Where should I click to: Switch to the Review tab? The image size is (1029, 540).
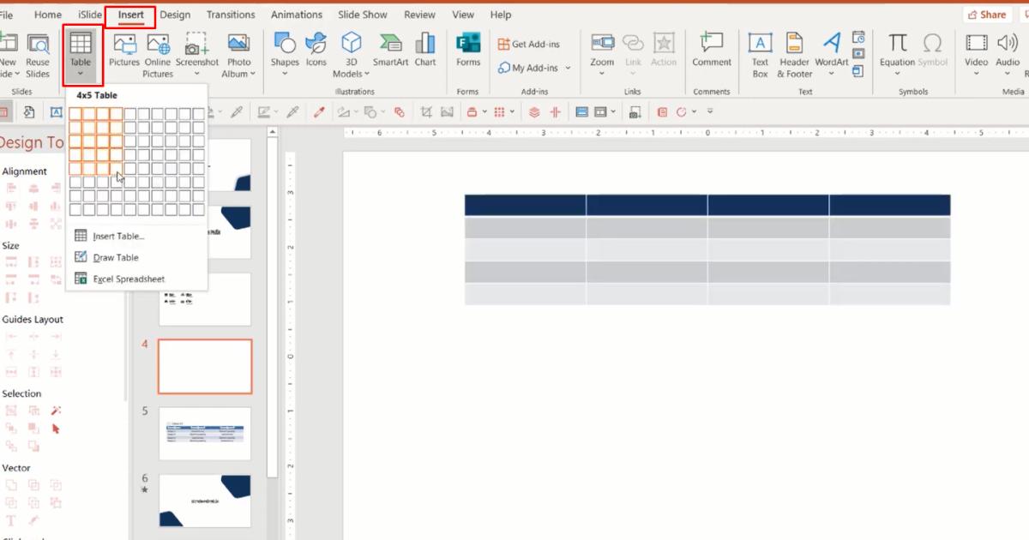tap(419, 15)
